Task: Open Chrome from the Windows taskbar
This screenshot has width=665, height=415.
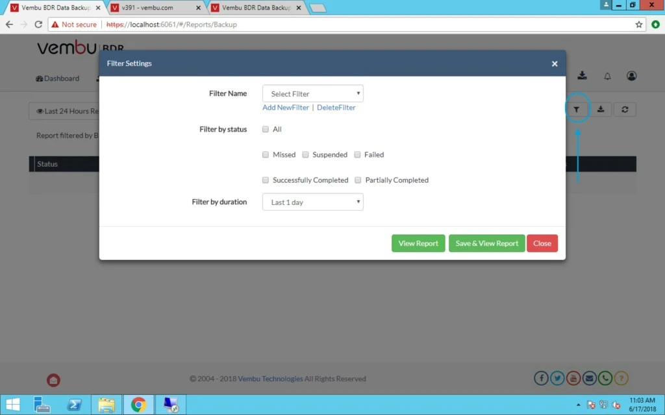Action: tap(138, 405)
